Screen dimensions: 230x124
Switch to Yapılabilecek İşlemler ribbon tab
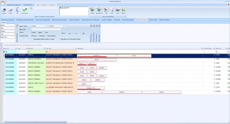(x=14, y=5)
